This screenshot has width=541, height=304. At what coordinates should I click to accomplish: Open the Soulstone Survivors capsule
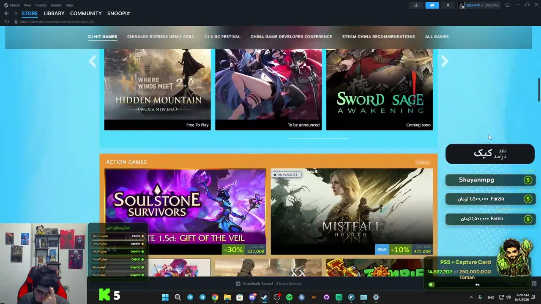186,212
